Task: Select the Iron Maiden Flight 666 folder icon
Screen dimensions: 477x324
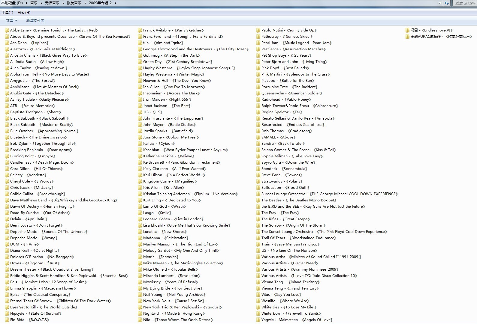Action: 140,100
